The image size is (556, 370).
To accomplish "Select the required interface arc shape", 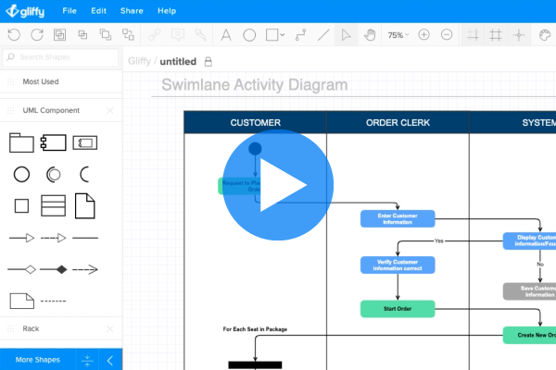I will tap(84, 174).
